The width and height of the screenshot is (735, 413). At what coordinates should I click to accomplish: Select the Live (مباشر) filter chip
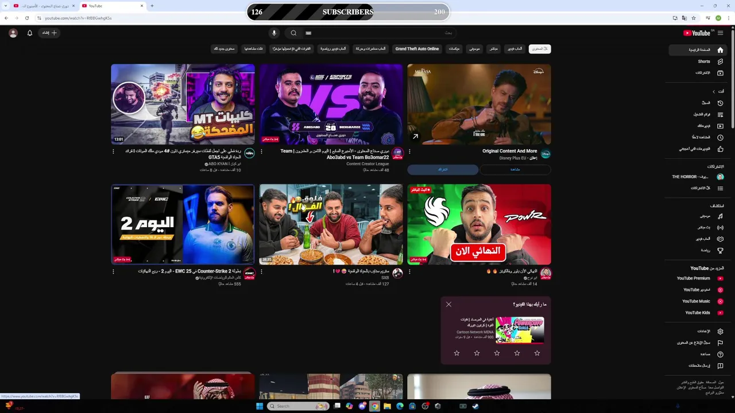pyautogui.click(x=494, y=49)
